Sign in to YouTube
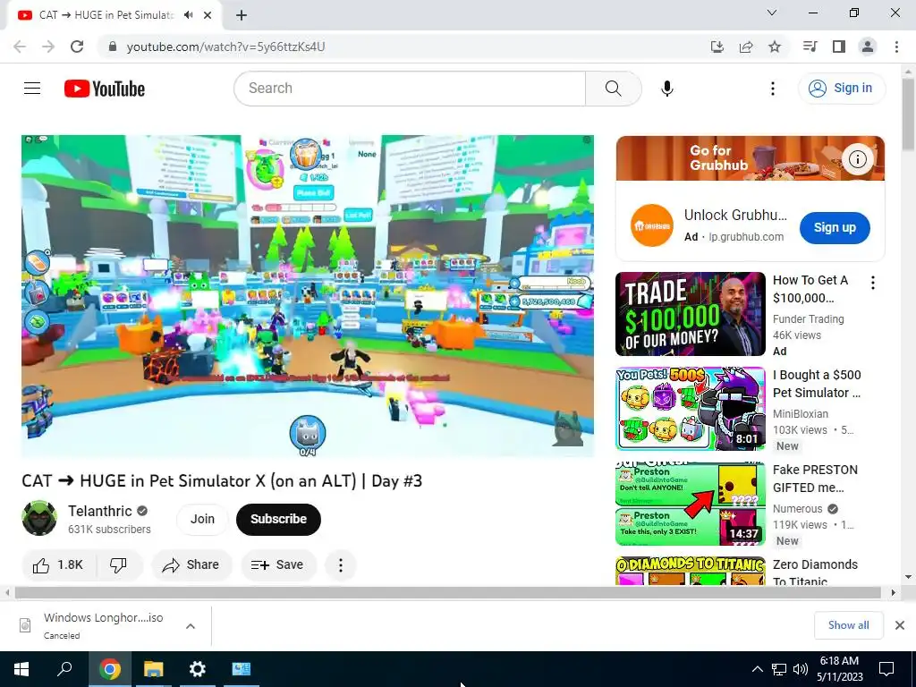The image size is (916, 687). (x=841, y=89)
